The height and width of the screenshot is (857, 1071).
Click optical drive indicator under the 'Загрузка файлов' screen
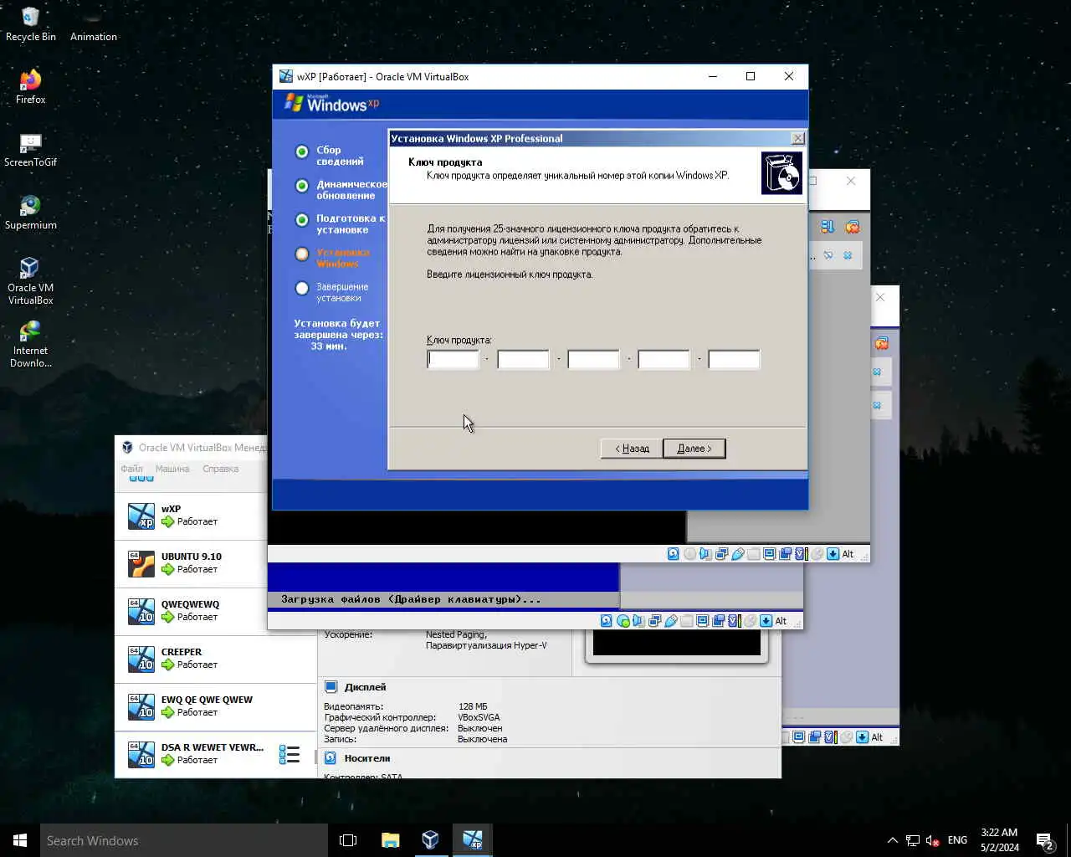[x=623, y=621]
